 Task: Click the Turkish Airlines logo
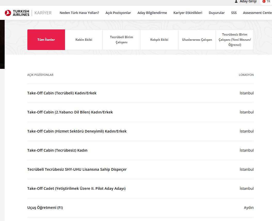click(17, 13)
